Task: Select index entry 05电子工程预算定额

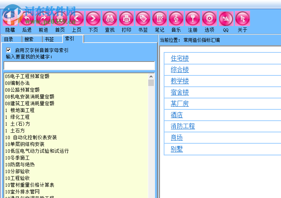Action: point(27,76)
